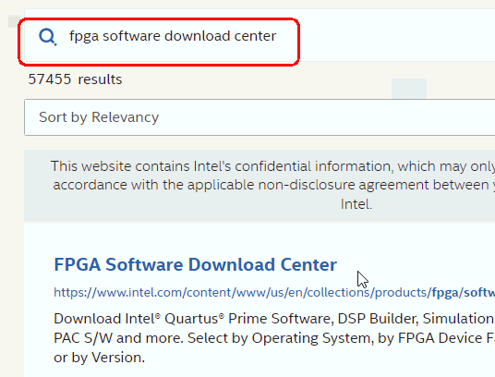Click 'or by Version.' description line
Viewport: 495px width, 377px height.
tap(99, 358)
